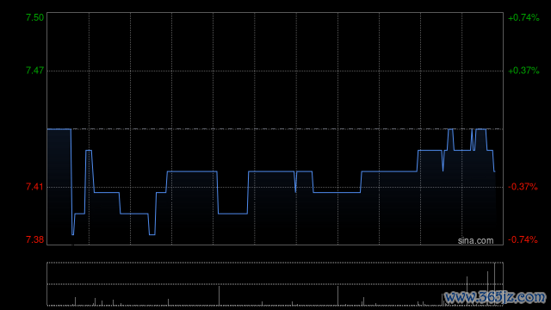Viewport: 551px width, 310px height.
Task: Click the lowest plateau in chart's middle
Action: (232, 214)
